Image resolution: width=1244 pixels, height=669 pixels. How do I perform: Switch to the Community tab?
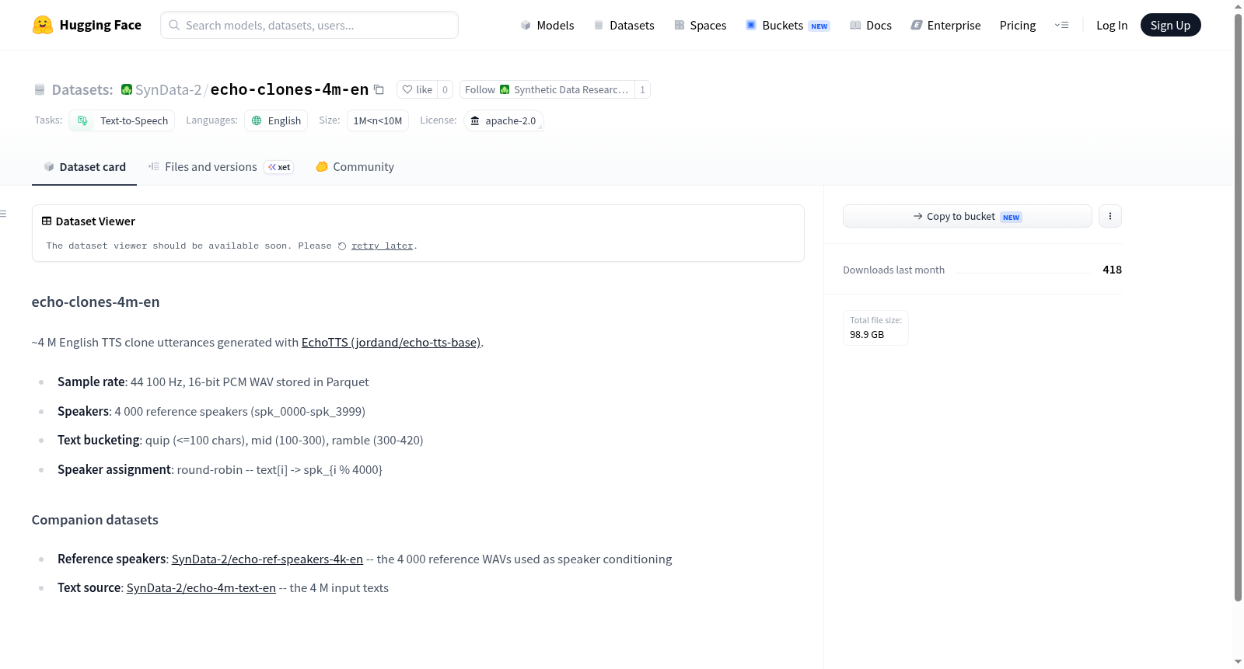tap(355, 167)
